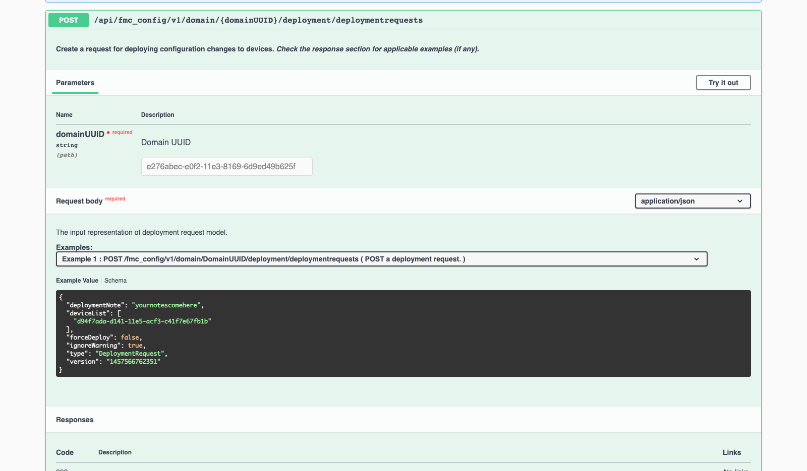Viewport: 807px width, 471px height.
Task: Click the Domain UUID description text
Action: (x=166, y=143)
